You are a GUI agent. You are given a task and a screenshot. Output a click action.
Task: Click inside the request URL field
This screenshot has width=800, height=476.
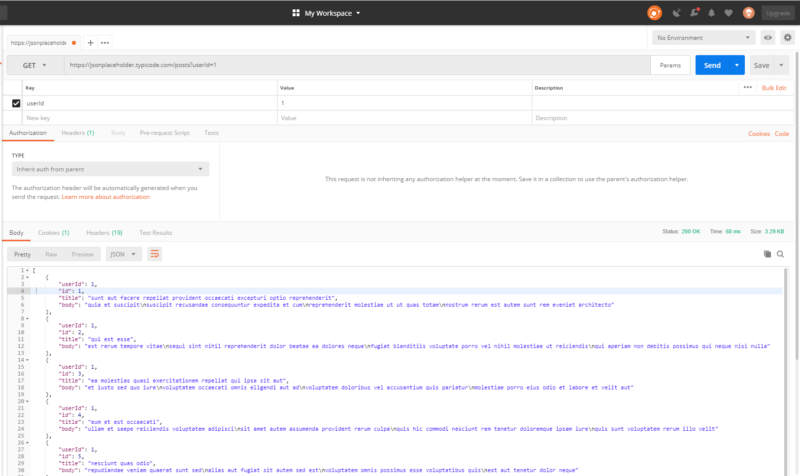click(345, 64)
